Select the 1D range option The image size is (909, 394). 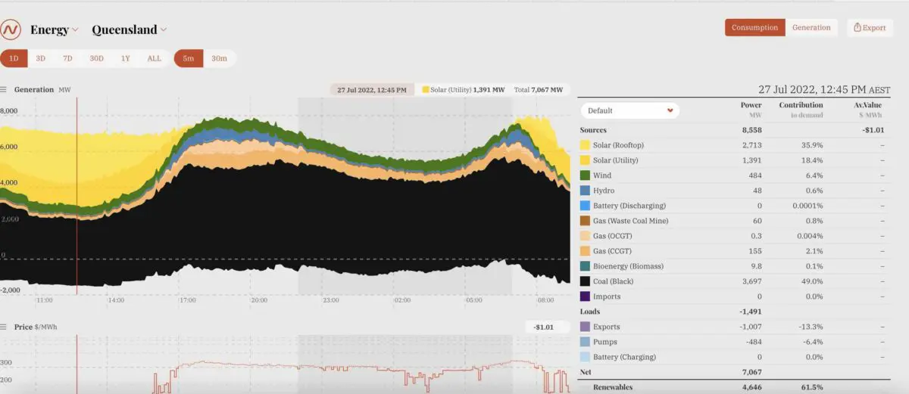14,58
